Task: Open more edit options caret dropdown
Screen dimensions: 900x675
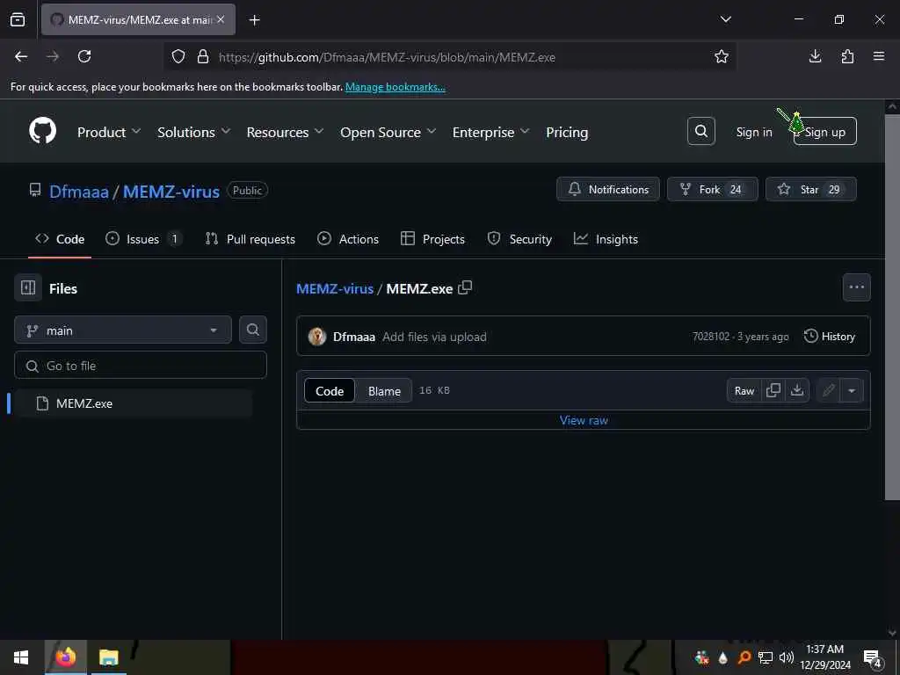Action: 852,390
